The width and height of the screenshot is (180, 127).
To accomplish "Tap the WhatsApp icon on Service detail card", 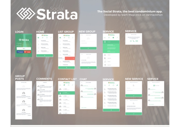I will pyautogui.click(x=131, y=41).
